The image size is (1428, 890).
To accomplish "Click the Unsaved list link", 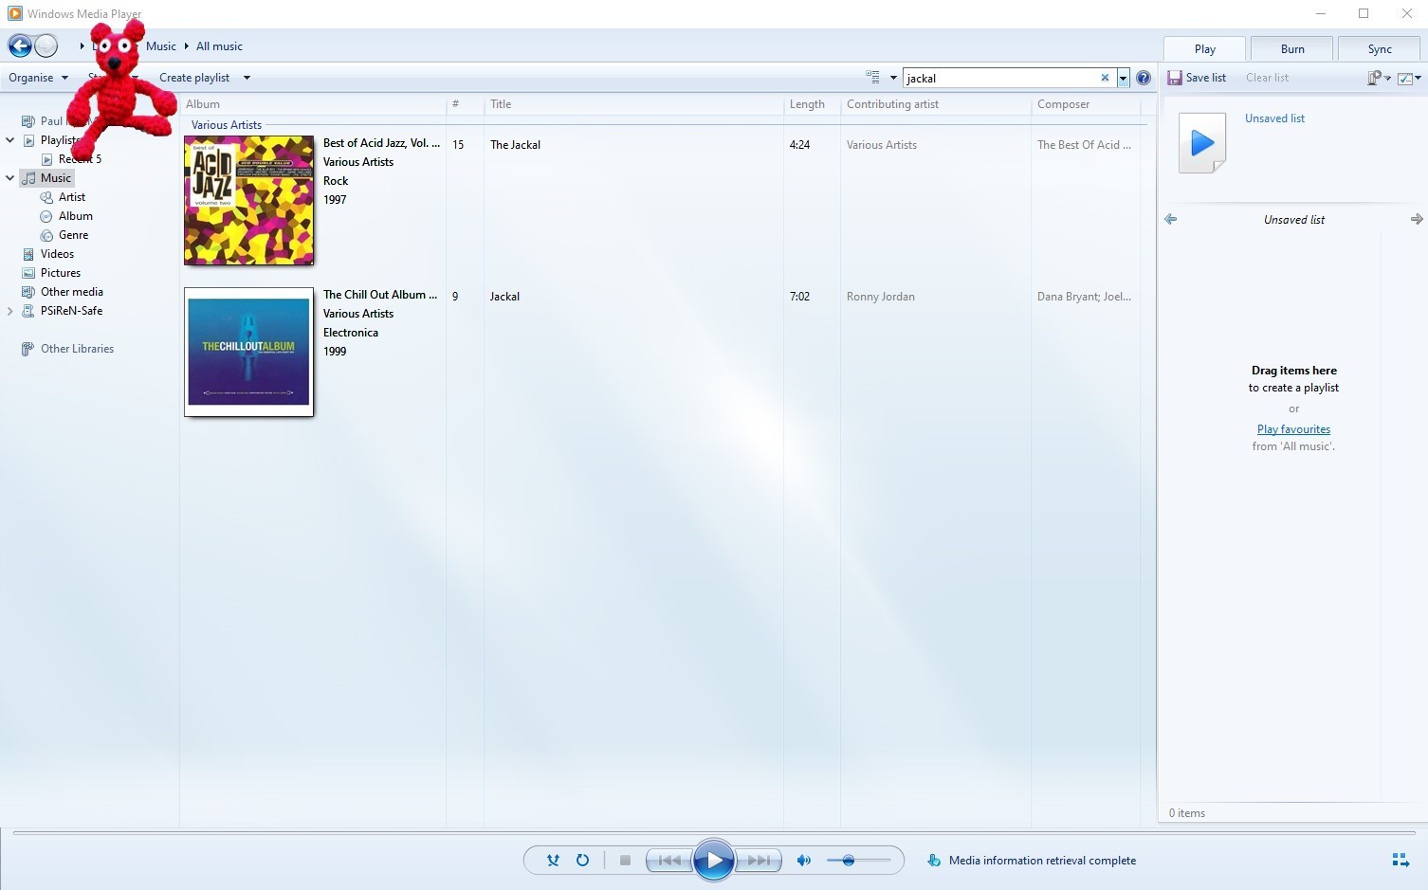I will point(1274,118).
